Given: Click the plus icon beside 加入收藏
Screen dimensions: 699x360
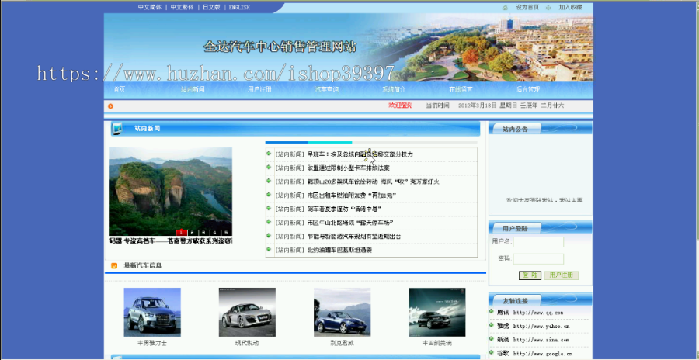Looking at the screenshot, I should (548, 8).
